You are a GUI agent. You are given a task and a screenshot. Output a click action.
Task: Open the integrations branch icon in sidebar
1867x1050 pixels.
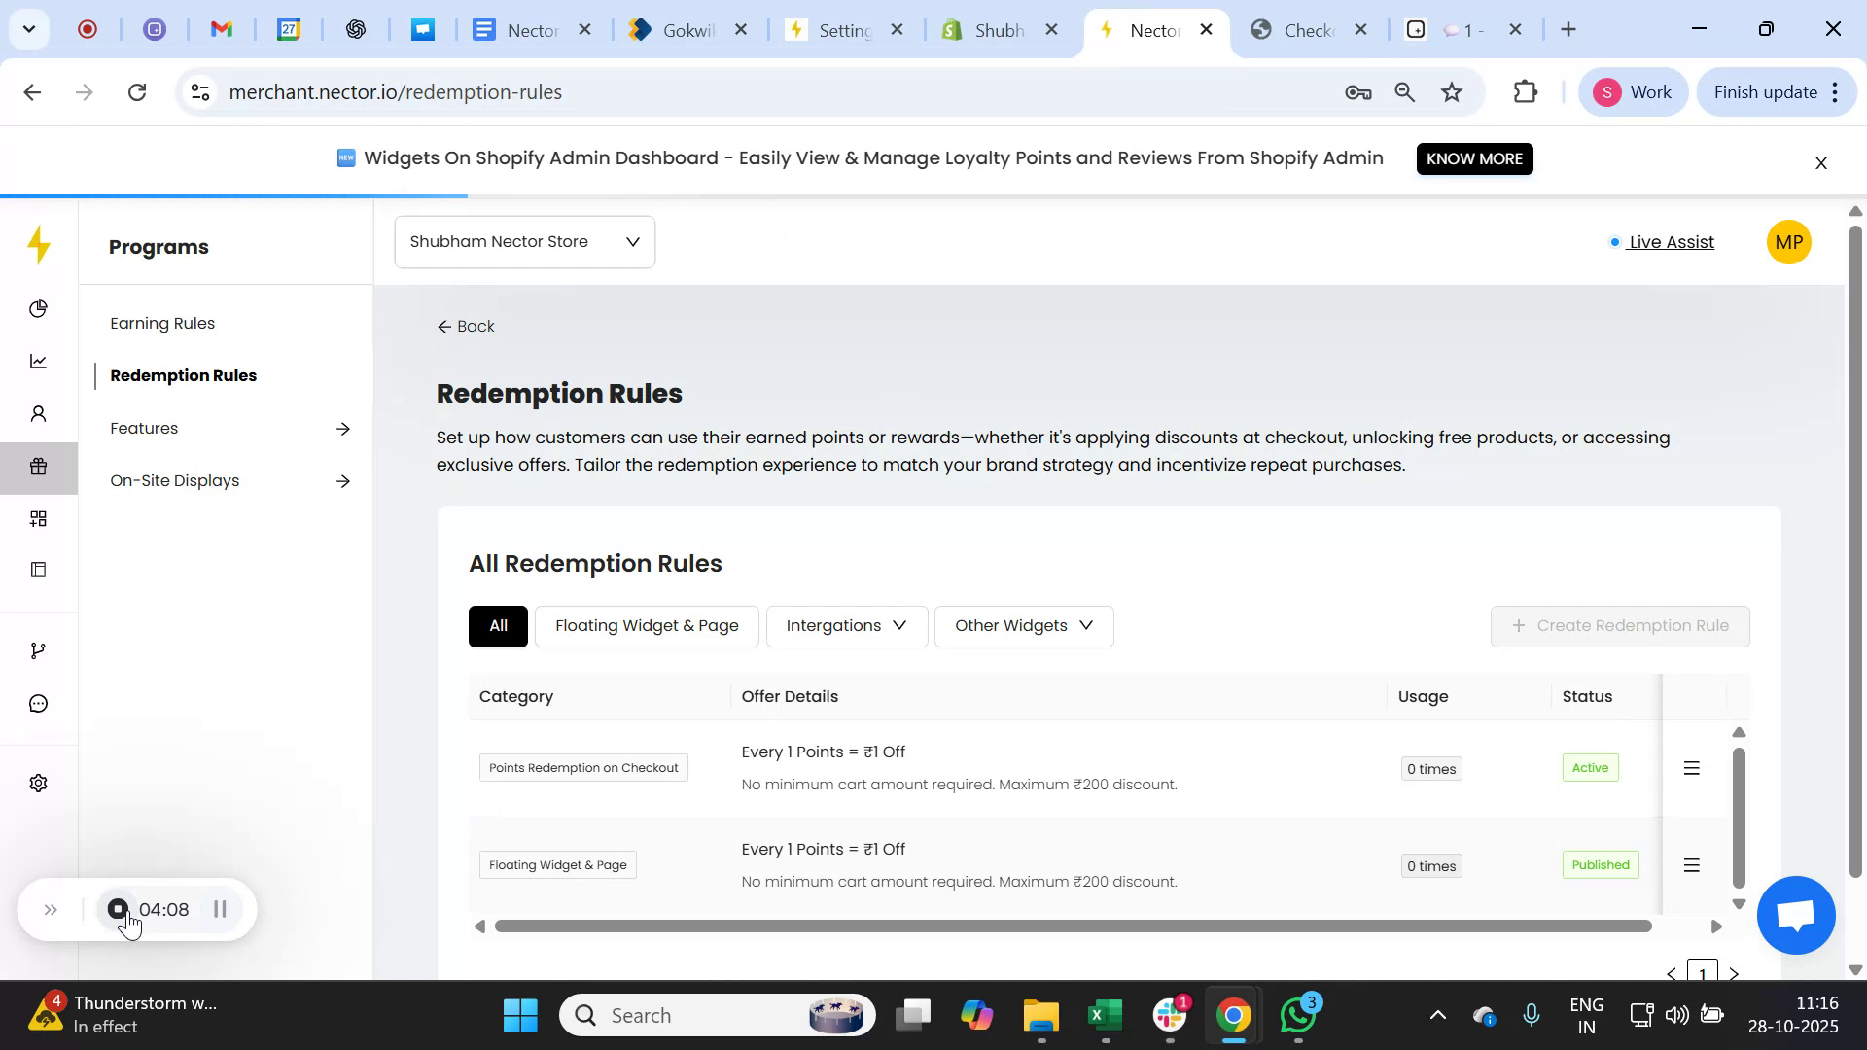click(x=38, y=649)
